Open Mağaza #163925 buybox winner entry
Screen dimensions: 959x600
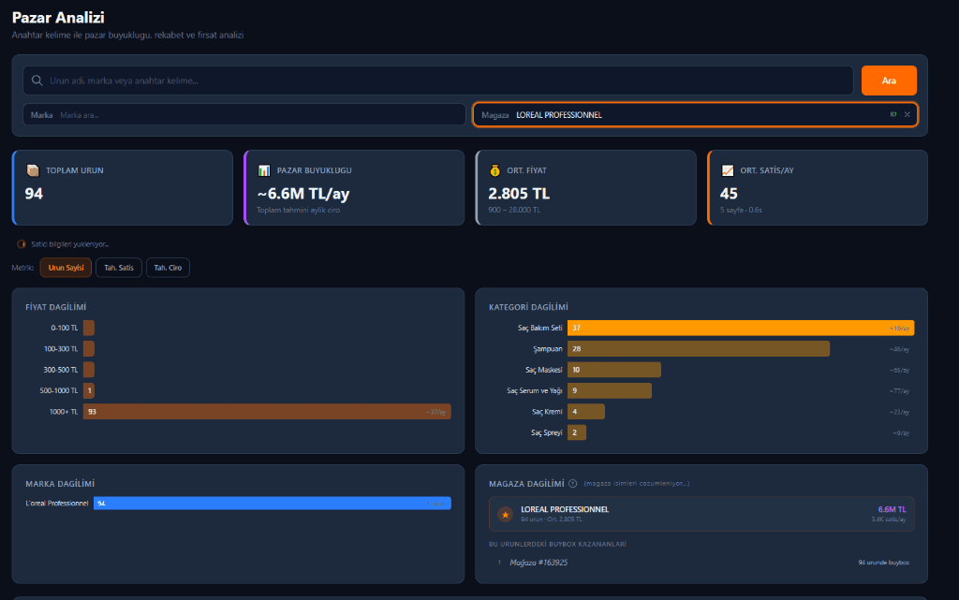point(539,563)
